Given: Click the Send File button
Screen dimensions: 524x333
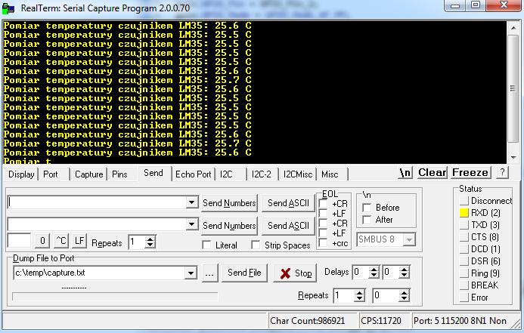Looking at the screenshot, I should (x=244, y=273).
